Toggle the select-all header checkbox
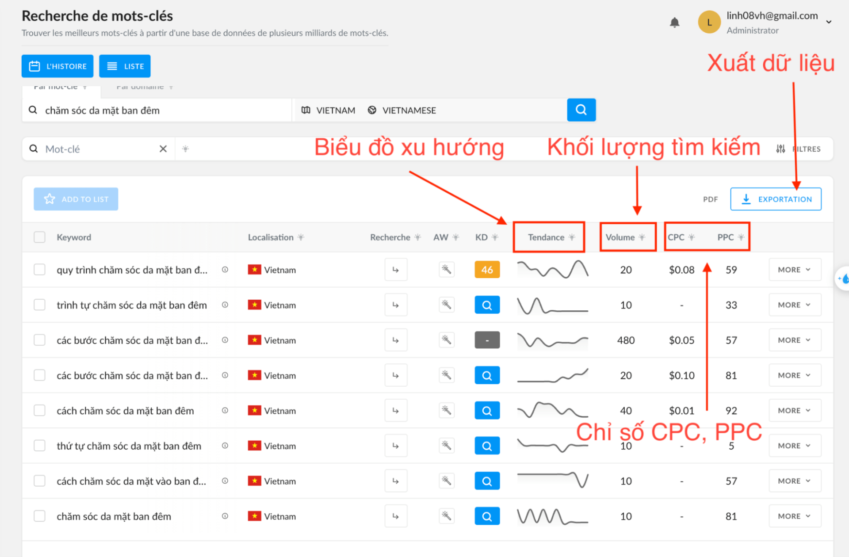 (x=39, y=237)
